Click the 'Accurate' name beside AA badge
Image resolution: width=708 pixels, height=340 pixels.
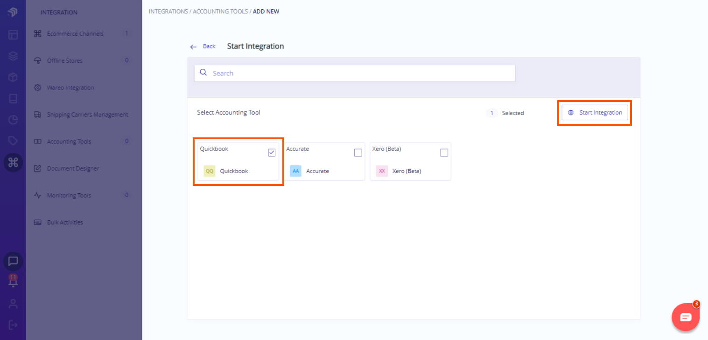[x=317, y=171]
